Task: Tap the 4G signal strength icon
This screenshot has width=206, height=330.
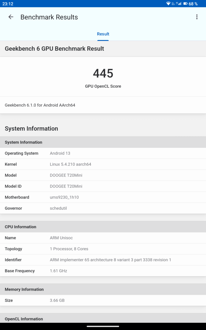Action: 179,4
